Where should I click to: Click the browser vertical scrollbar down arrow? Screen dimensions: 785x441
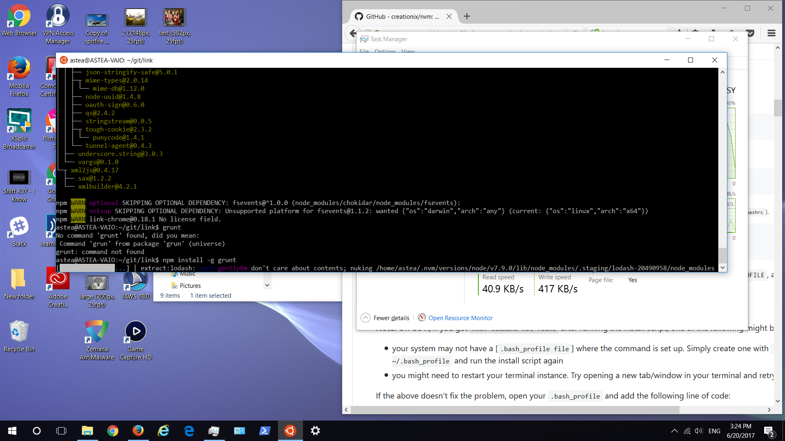click(x=778, y=401)
